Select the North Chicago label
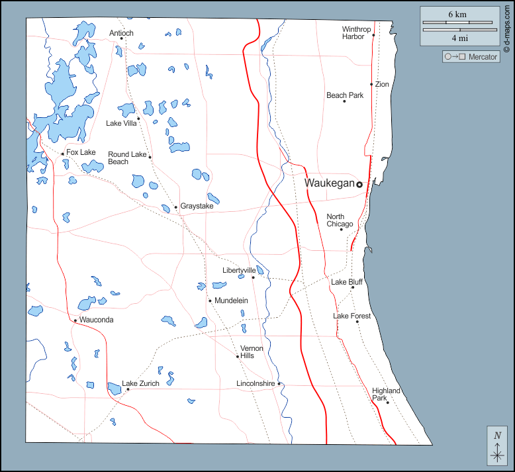Image resolution: width=515 pixels, height=472 pixels. pyautogui.click(x=340, y=220)
